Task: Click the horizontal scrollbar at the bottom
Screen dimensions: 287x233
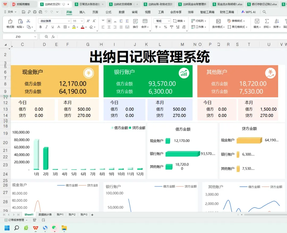Action: click(x=265, y=215)
